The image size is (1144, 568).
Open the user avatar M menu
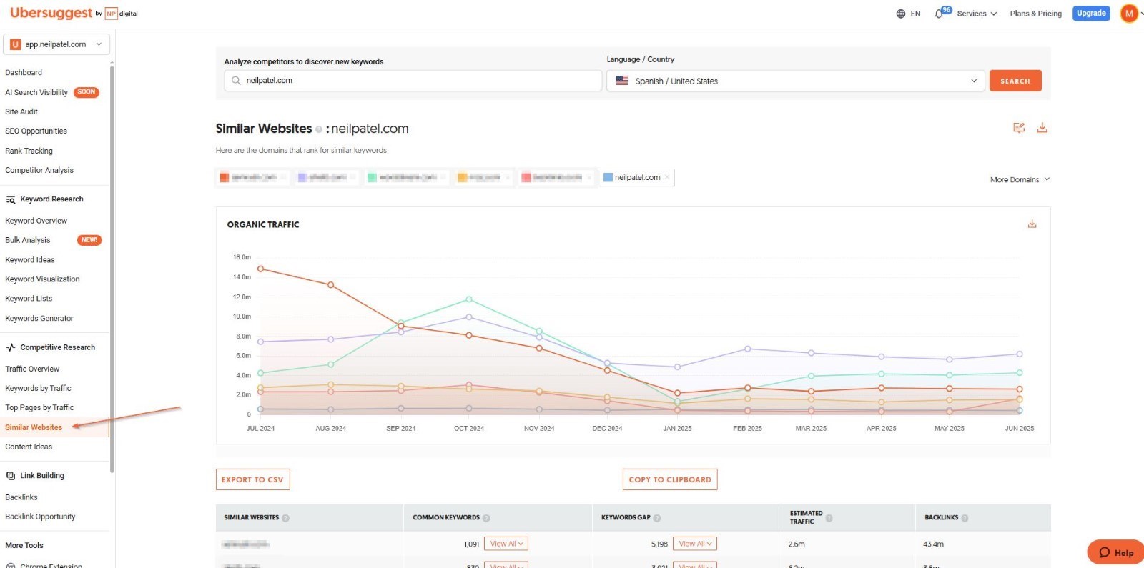click(1129, 14)
